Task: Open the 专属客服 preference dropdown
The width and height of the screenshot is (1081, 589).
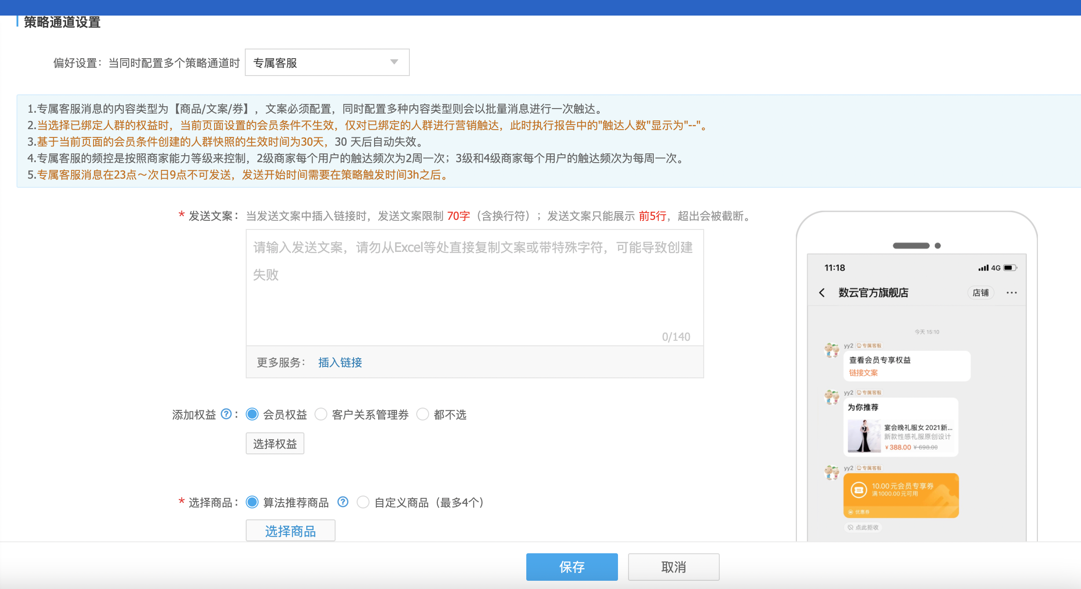Action: click(327, 62)
